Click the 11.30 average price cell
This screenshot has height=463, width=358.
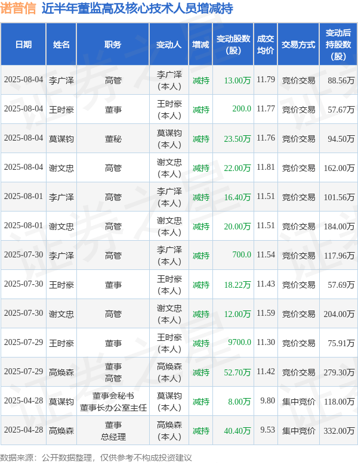coord(266,342)
